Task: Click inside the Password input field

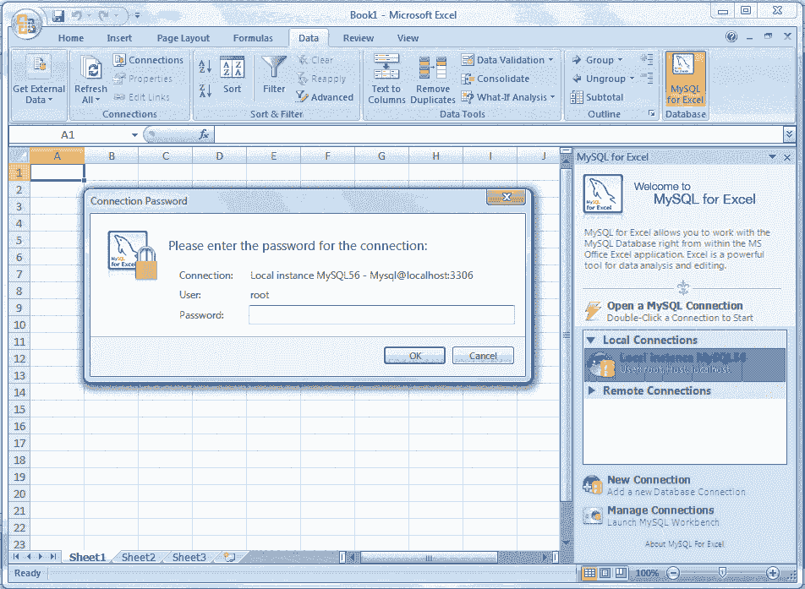Action: (x=382, y=314)
